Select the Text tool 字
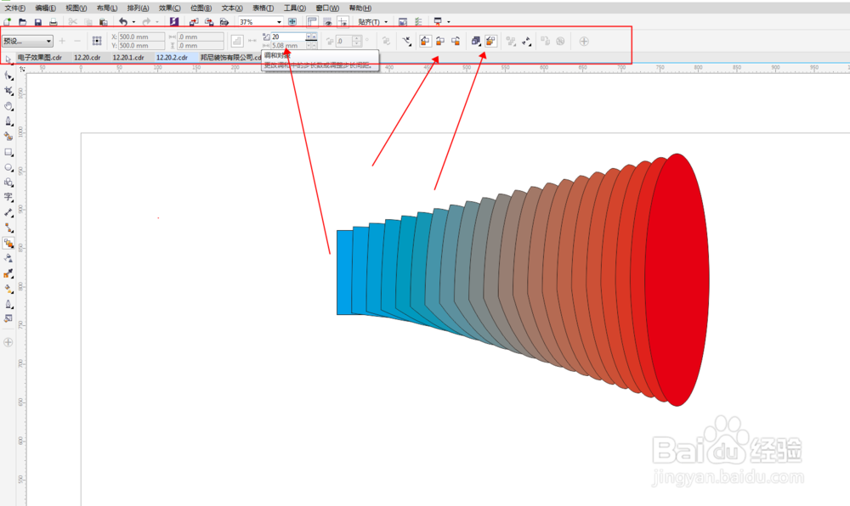 [8, 197]
